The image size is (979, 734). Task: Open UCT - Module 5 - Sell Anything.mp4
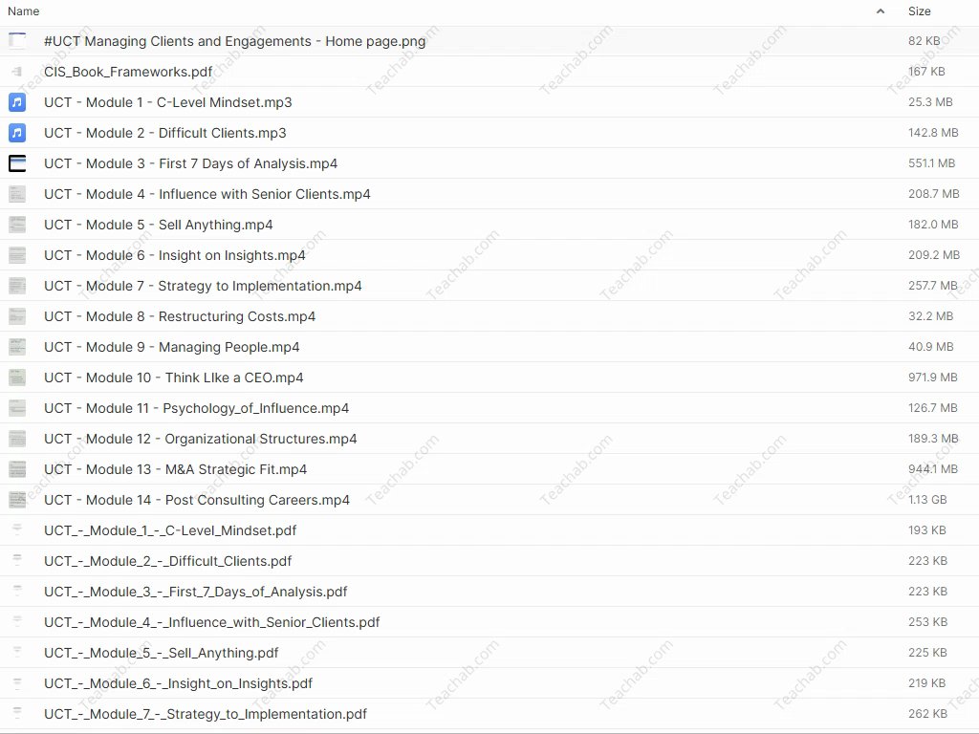[x=159, y=225]
